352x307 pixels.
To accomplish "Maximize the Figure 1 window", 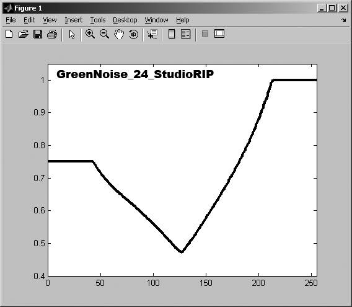I will coord(332,8).
